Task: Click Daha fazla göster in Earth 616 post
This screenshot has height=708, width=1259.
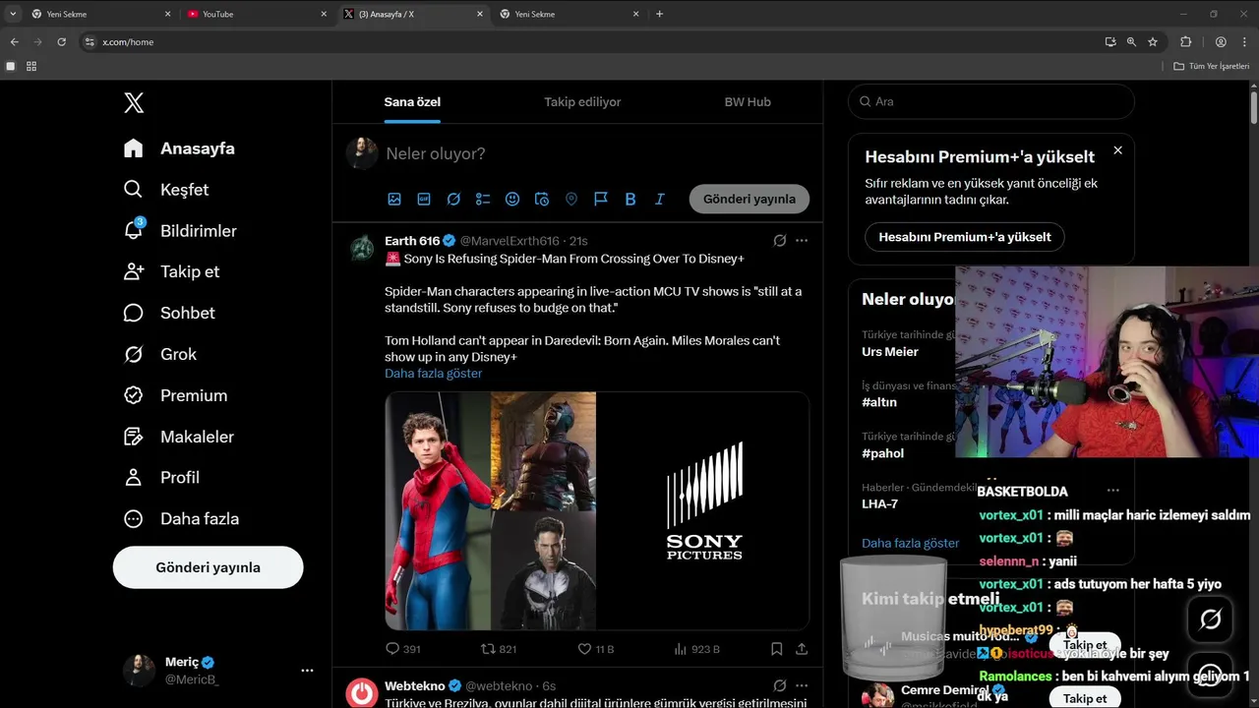Action: 434,374
